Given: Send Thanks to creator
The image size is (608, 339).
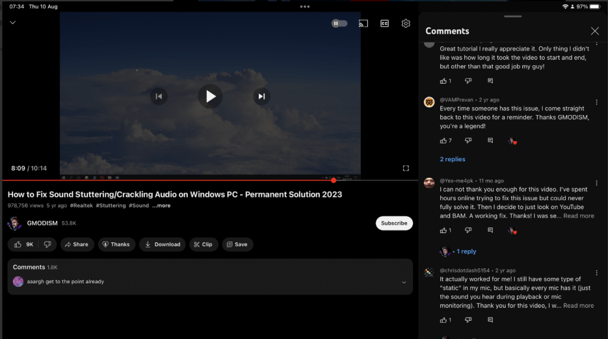Looking at the screenshot, I should click(116, 244).
